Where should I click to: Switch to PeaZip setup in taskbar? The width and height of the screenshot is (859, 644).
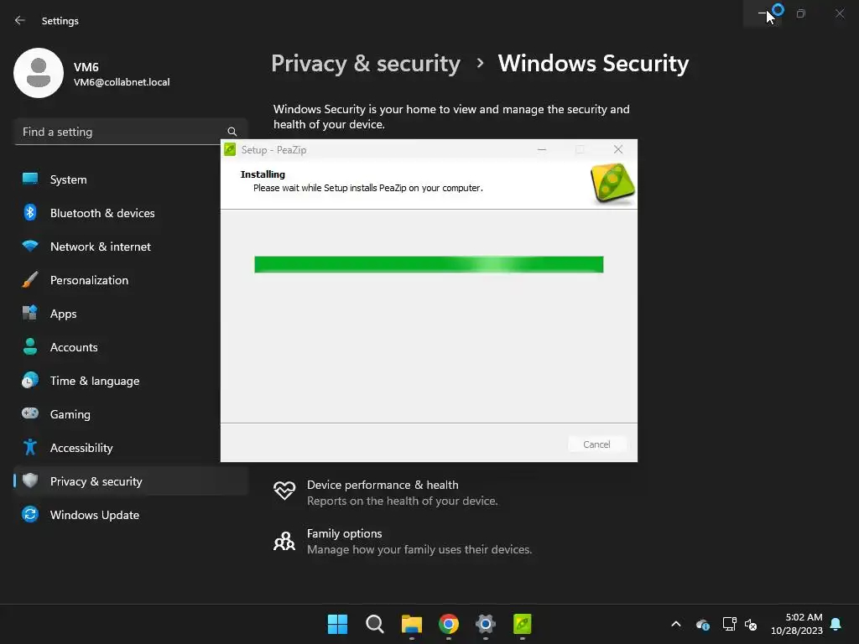[522, 624]
